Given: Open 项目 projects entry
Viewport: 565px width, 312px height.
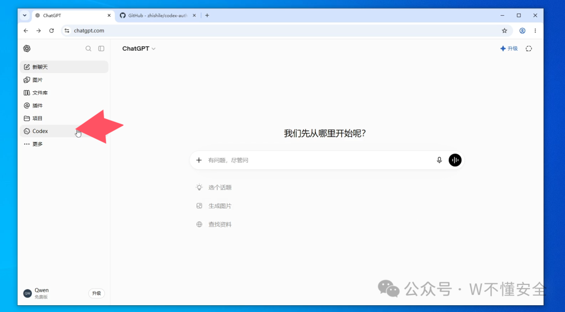Looking at the screenshot, I should point(64,118).
